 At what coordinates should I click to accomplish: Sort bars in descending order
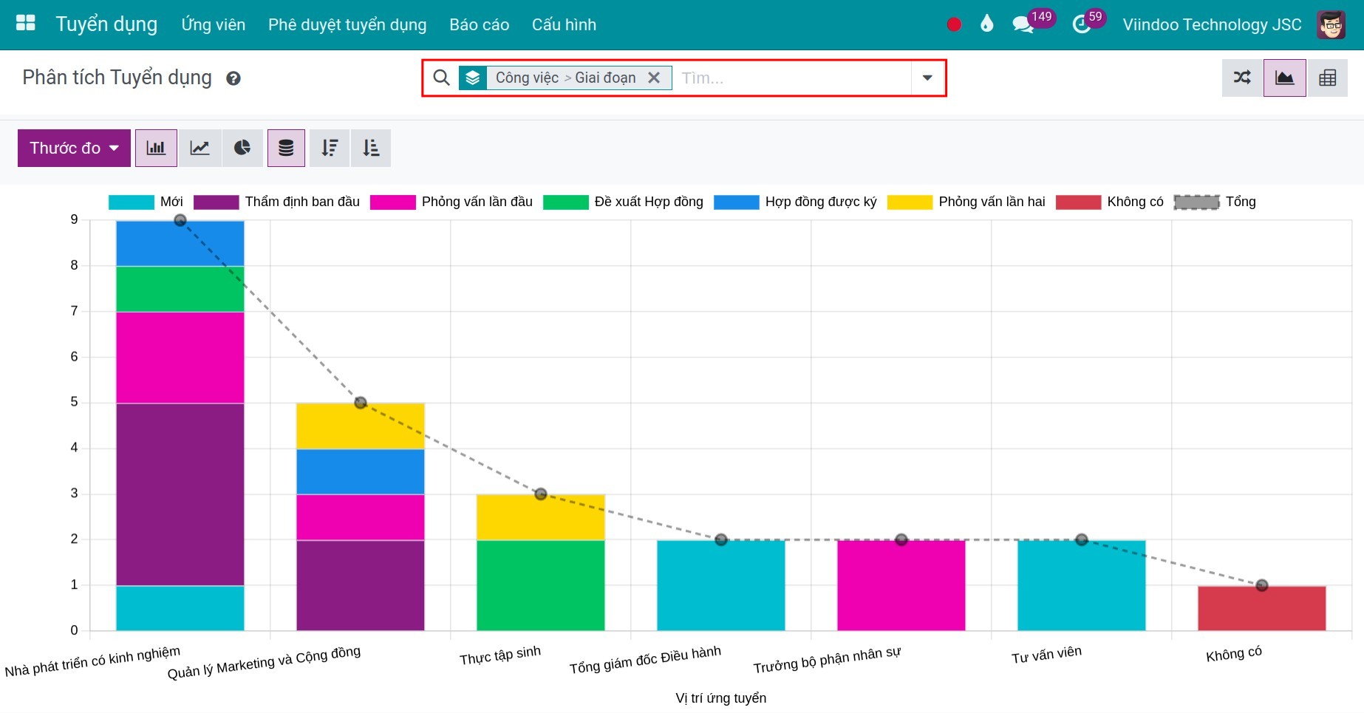330,148
